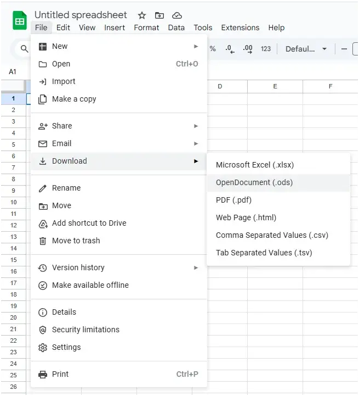Star the Untitled spreadsheet
Image resolution: width=359 pixels, height=396 pixels.
[142, 15]
